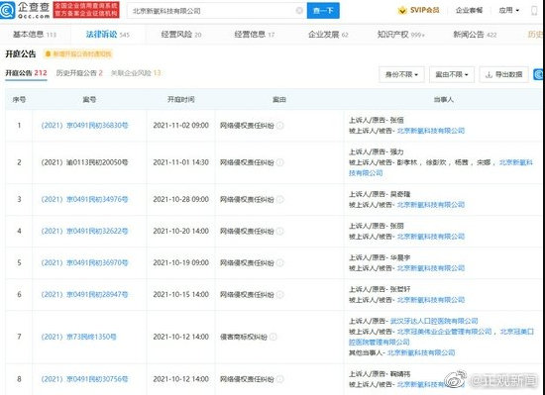Open the 身份不限 dropdown

[x=401, y=74]
